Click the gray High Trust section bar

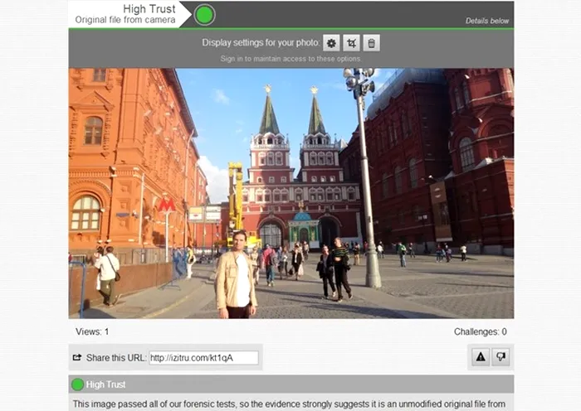tap(290, 384)
